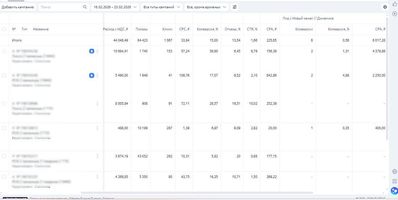The height and width of the screenshot is (200, 398).
Task: Click lightning icon on first campaign row
Action: point(92,51)
